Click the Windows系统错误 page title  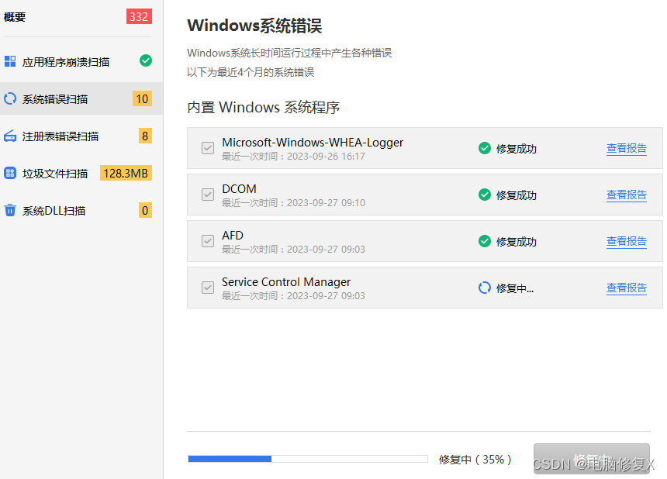(x=254, y=26)
